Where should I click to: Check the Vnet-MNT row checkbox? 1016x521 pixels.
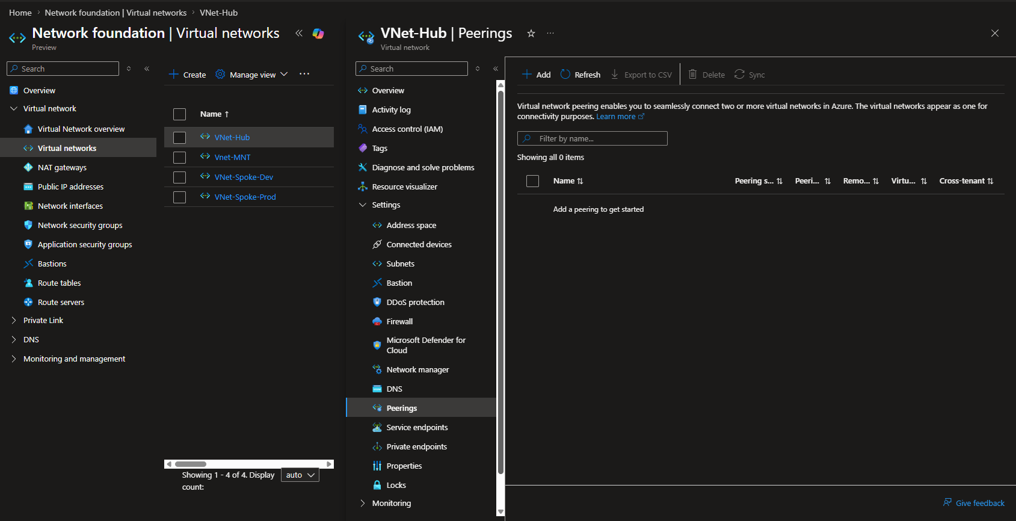point(179,158)
